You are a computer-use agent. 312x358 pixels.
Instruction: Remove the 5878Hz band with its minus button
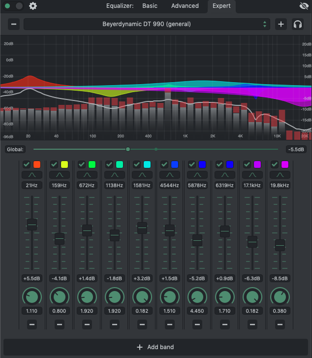[197, 325]
